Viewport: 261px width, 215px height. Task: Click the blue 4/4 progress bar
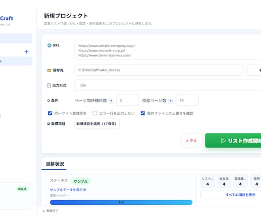(x=121, y=203)
